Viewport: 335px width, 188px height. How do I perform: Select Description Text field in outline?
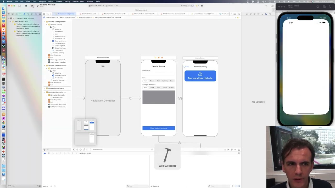60,39
